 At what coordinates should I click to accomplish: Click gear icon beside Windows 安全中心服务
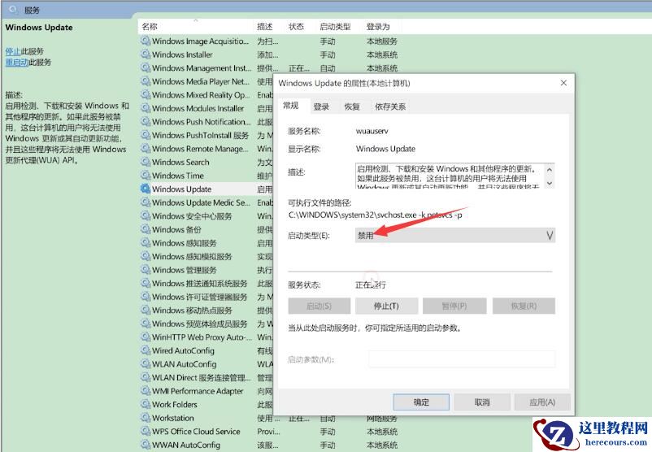(146, 215)
